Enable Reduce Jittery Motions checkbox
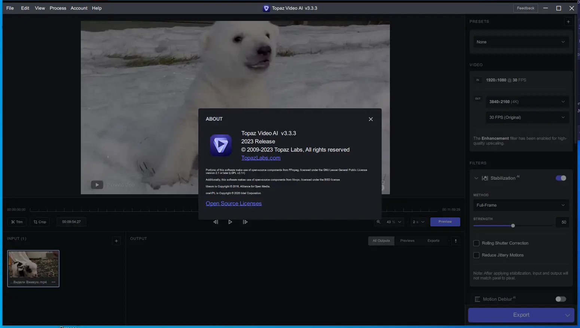Viewport: 580px width, 328px height. click(x=476, y=255)
